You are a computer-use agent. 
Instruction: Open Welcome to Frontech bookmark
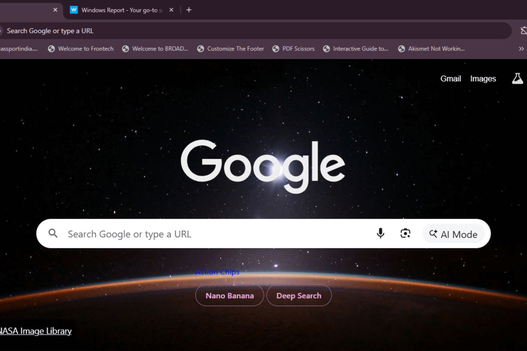coord(85,49)
